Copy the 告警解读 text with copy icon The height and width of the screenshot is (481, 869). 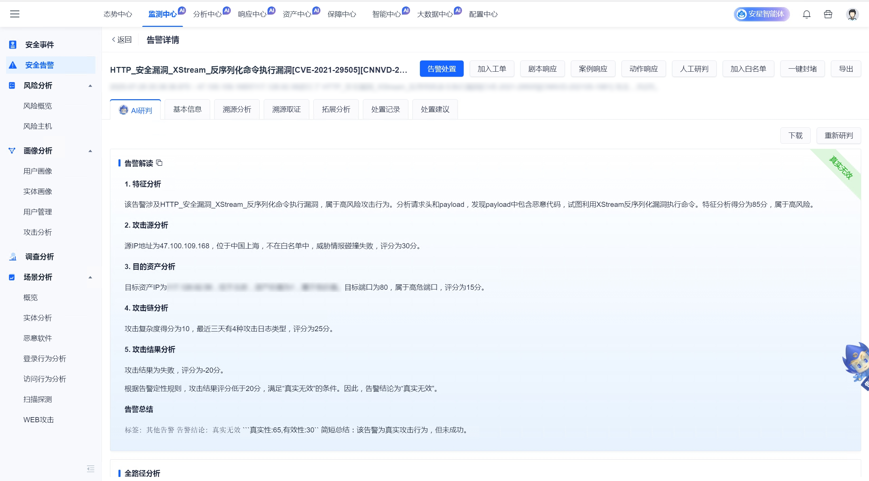coord(160,163)
